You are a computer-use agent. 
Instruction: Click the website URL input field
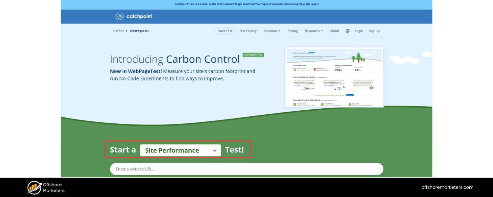246,169
